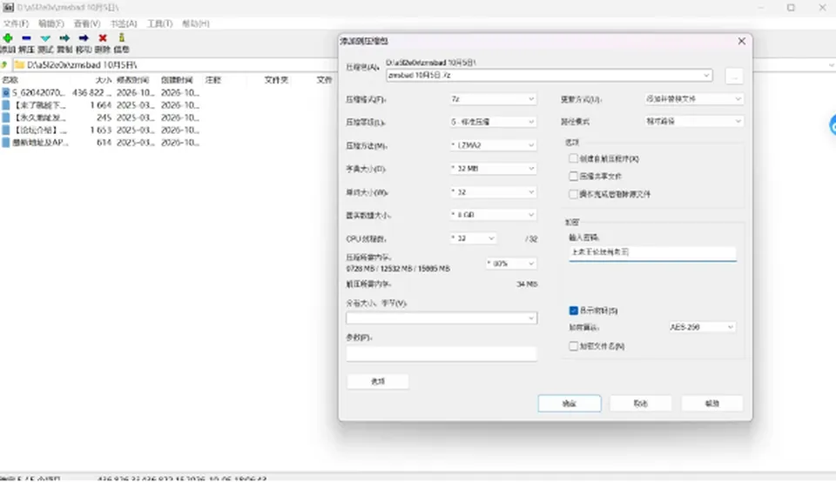
Task: Select the icon of the 245 size file
Action: point(6,117)
